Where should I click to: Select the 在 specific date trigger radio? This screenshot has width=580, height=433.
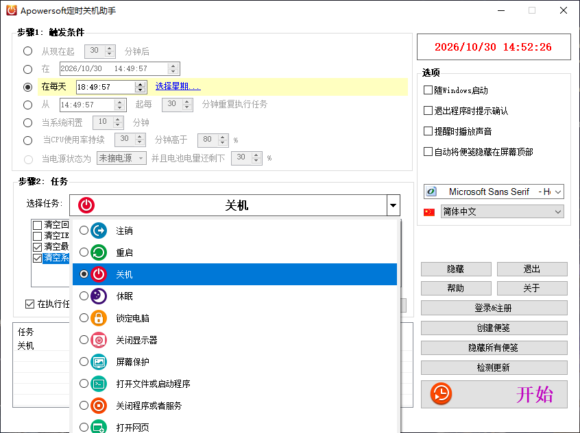[27, 69]
